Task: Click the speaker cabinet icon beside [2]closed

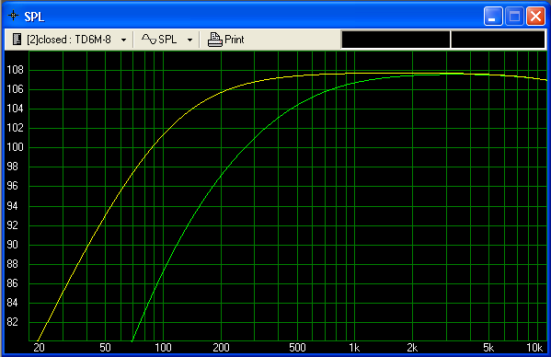Action: pos(17,39)
